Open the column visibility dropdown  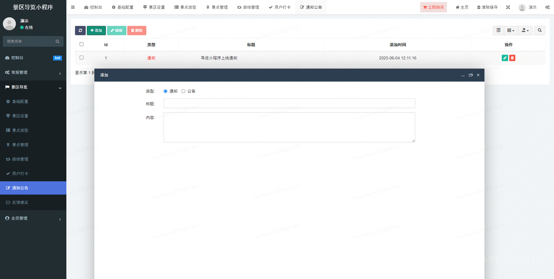pyautogui.click(x=511, y=30)
